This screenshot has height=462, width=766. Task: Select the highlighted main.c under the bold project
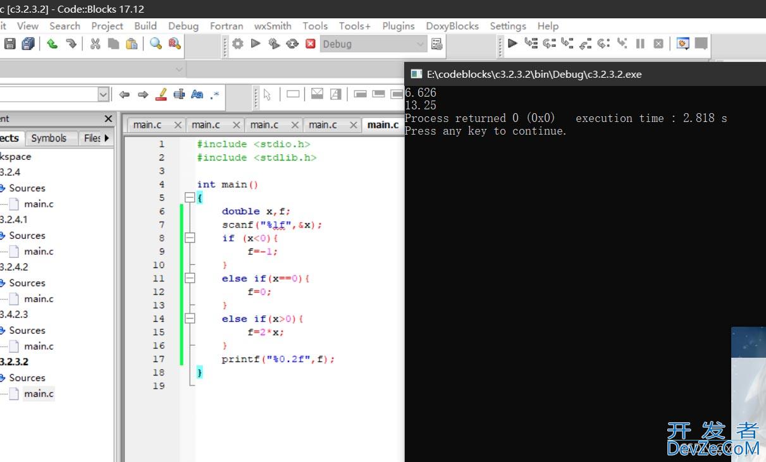click(x=39, y=393)
